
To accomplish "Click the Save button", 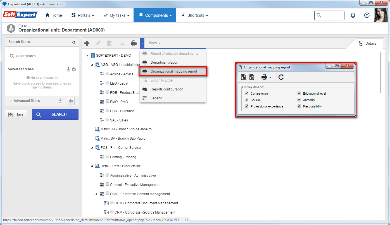I will point(16,114).
